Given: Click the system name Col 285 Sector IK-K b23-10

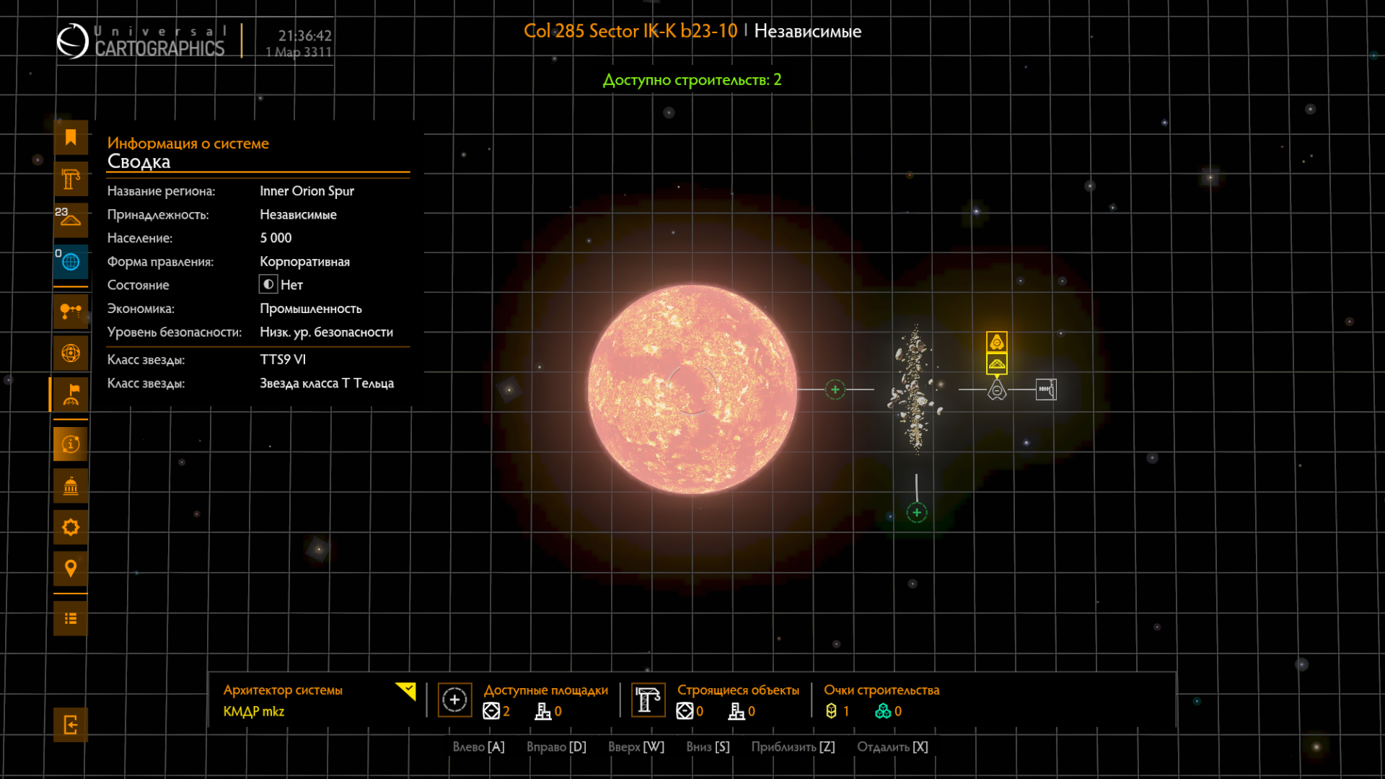Looking at the screenshot, I should [630, 31].
